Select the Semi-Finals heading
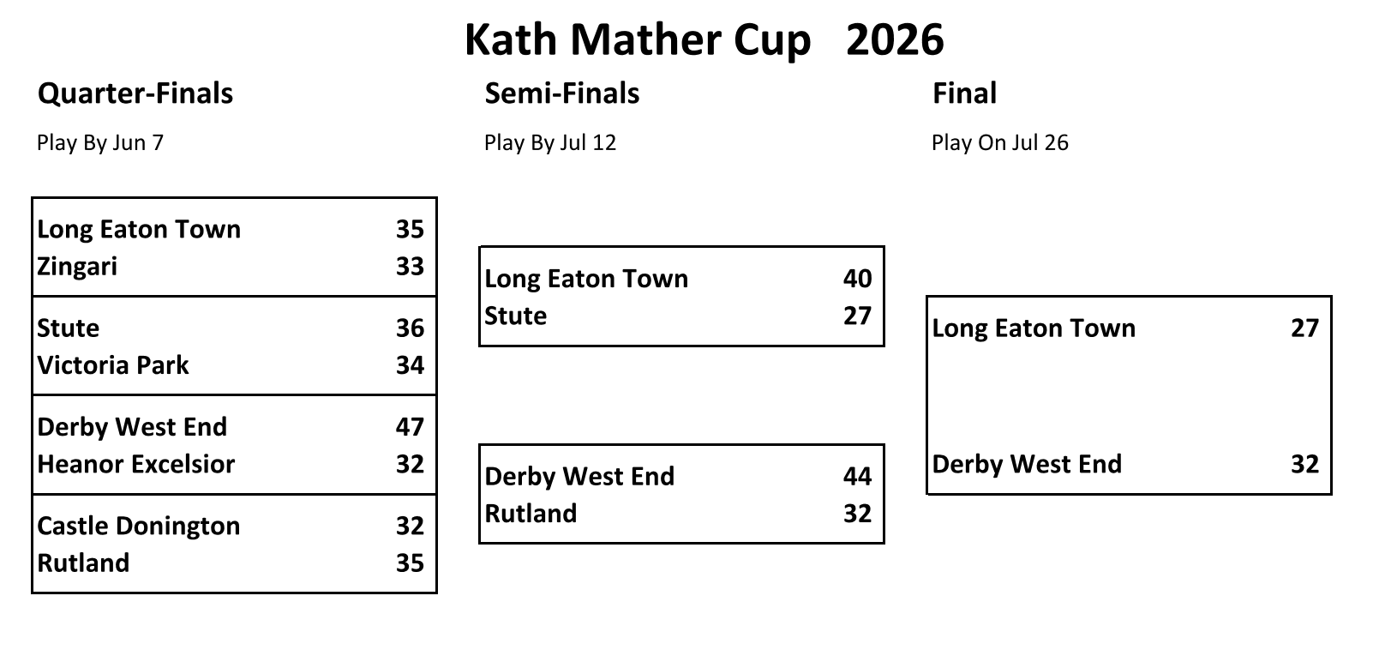This screenshot has height=650, width=1373. coord(562,93)
